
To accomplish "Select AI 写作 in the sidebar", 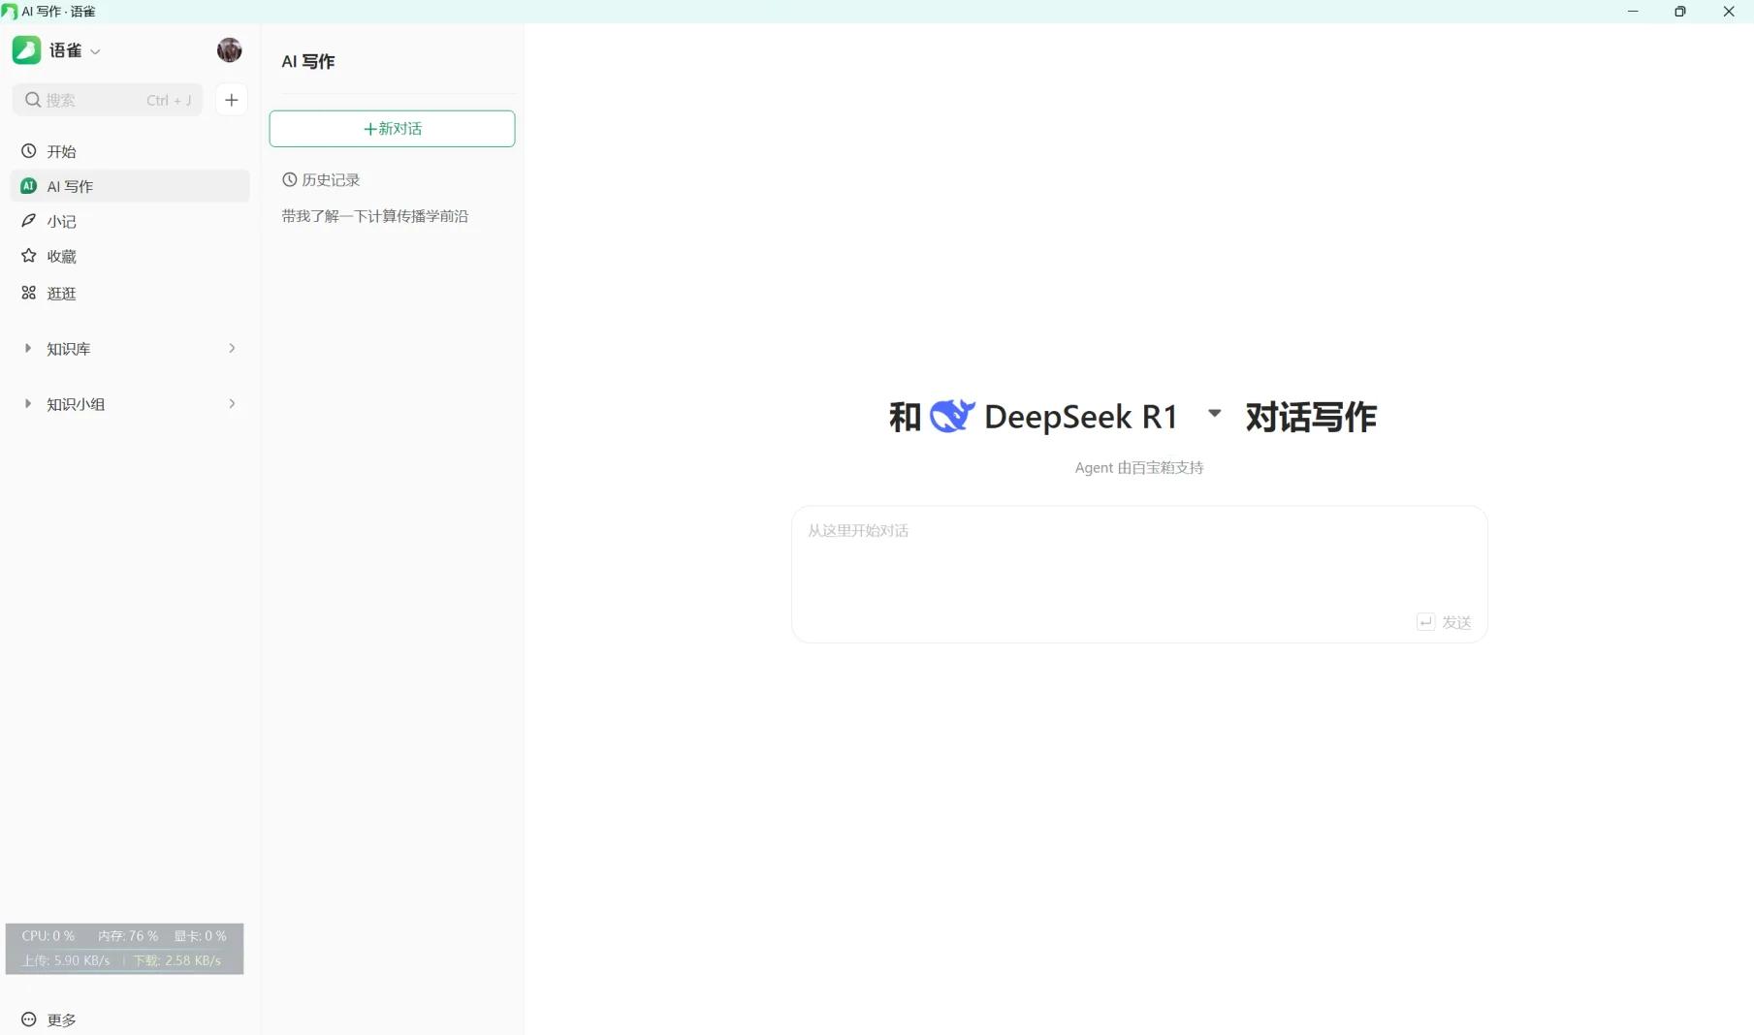I will coord(130,186).
